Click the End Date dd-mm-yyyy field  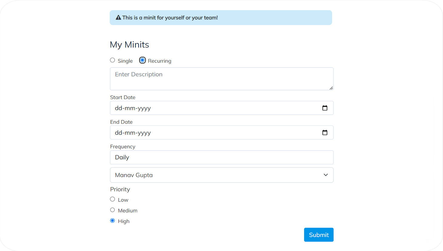pyautogui.click(x=212, y=132)
